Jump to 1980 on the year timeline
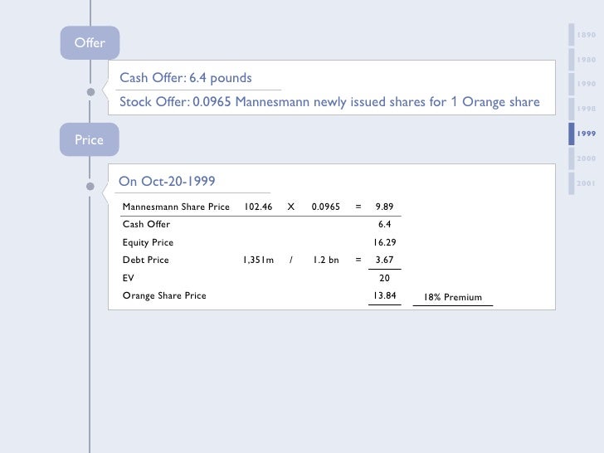Viewport: 604px width, 453px height. (586, 60)
